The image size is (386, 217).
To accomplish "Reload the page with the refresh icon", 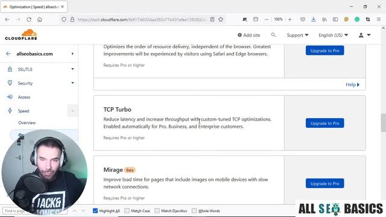I will 29,19.
